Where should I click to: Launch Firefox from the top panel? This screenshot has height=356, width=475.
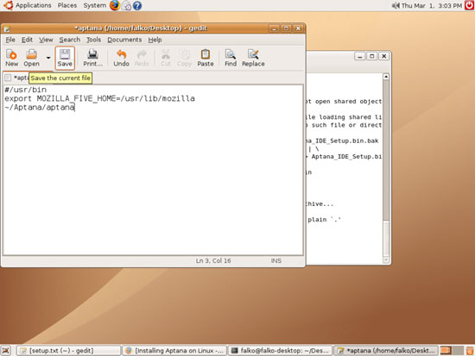(x=115, y=5)
